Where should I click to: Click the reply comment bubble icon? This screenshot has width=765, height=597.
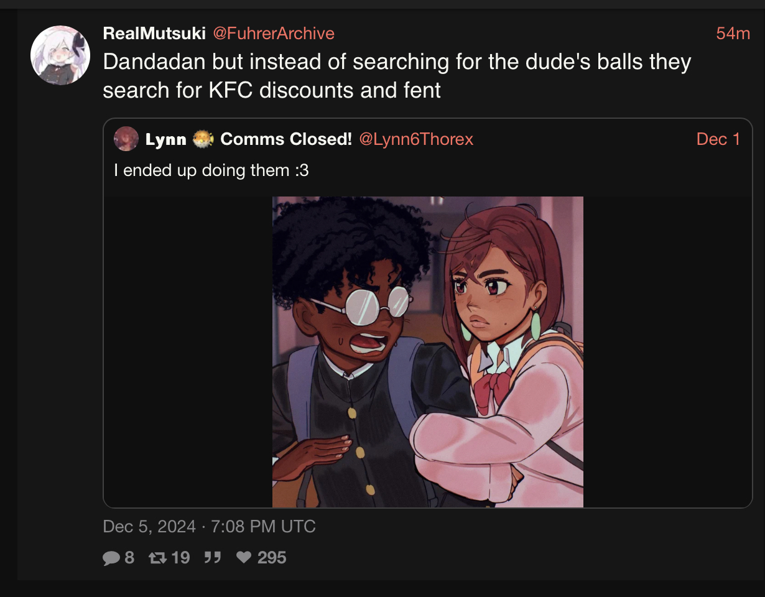(111, 558)
